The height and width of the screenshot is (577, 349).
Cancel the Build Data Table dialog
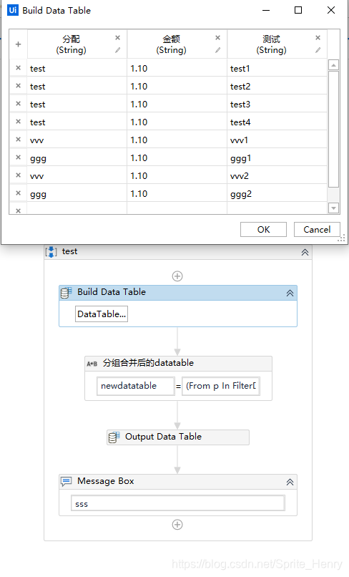click(317, 229)
